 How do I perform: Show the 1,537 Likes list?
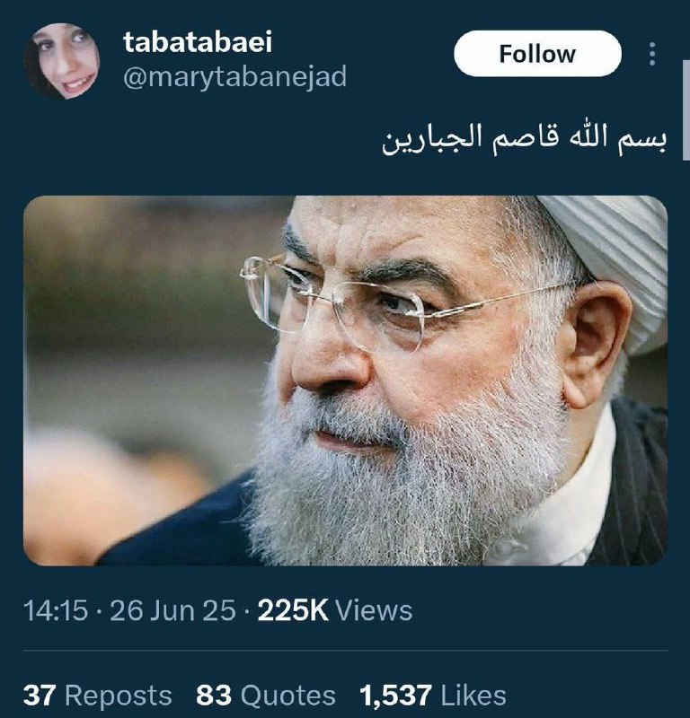point(433,696)
